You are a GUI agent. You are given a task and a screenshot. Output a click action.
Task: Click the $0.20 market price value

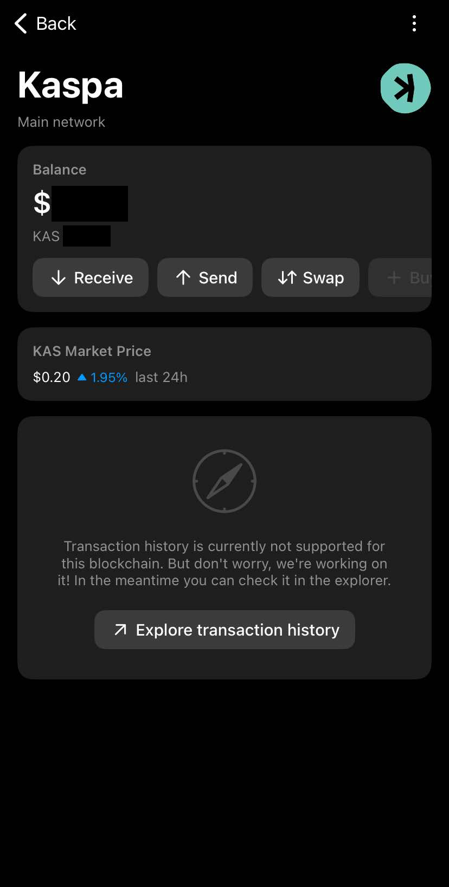[x=52, y=377]
